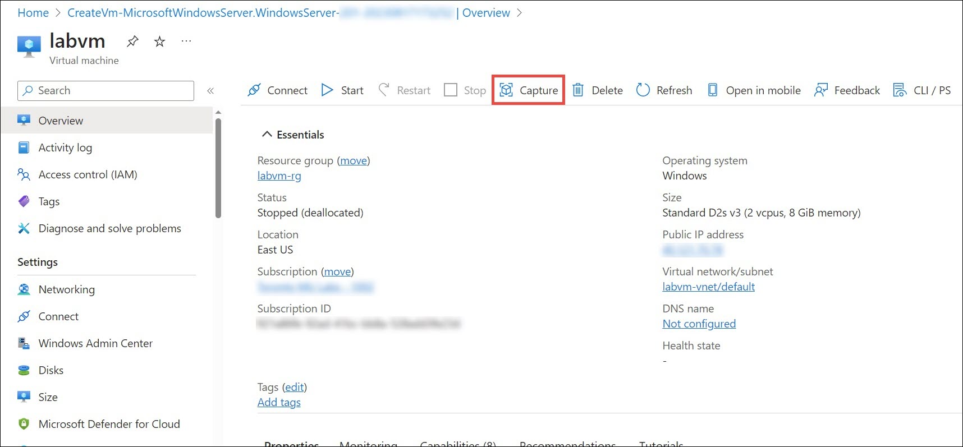Screen dimensions: 963x447
Task: Pin the labvm resource with pin icon
Action: [x=132, y=41]
